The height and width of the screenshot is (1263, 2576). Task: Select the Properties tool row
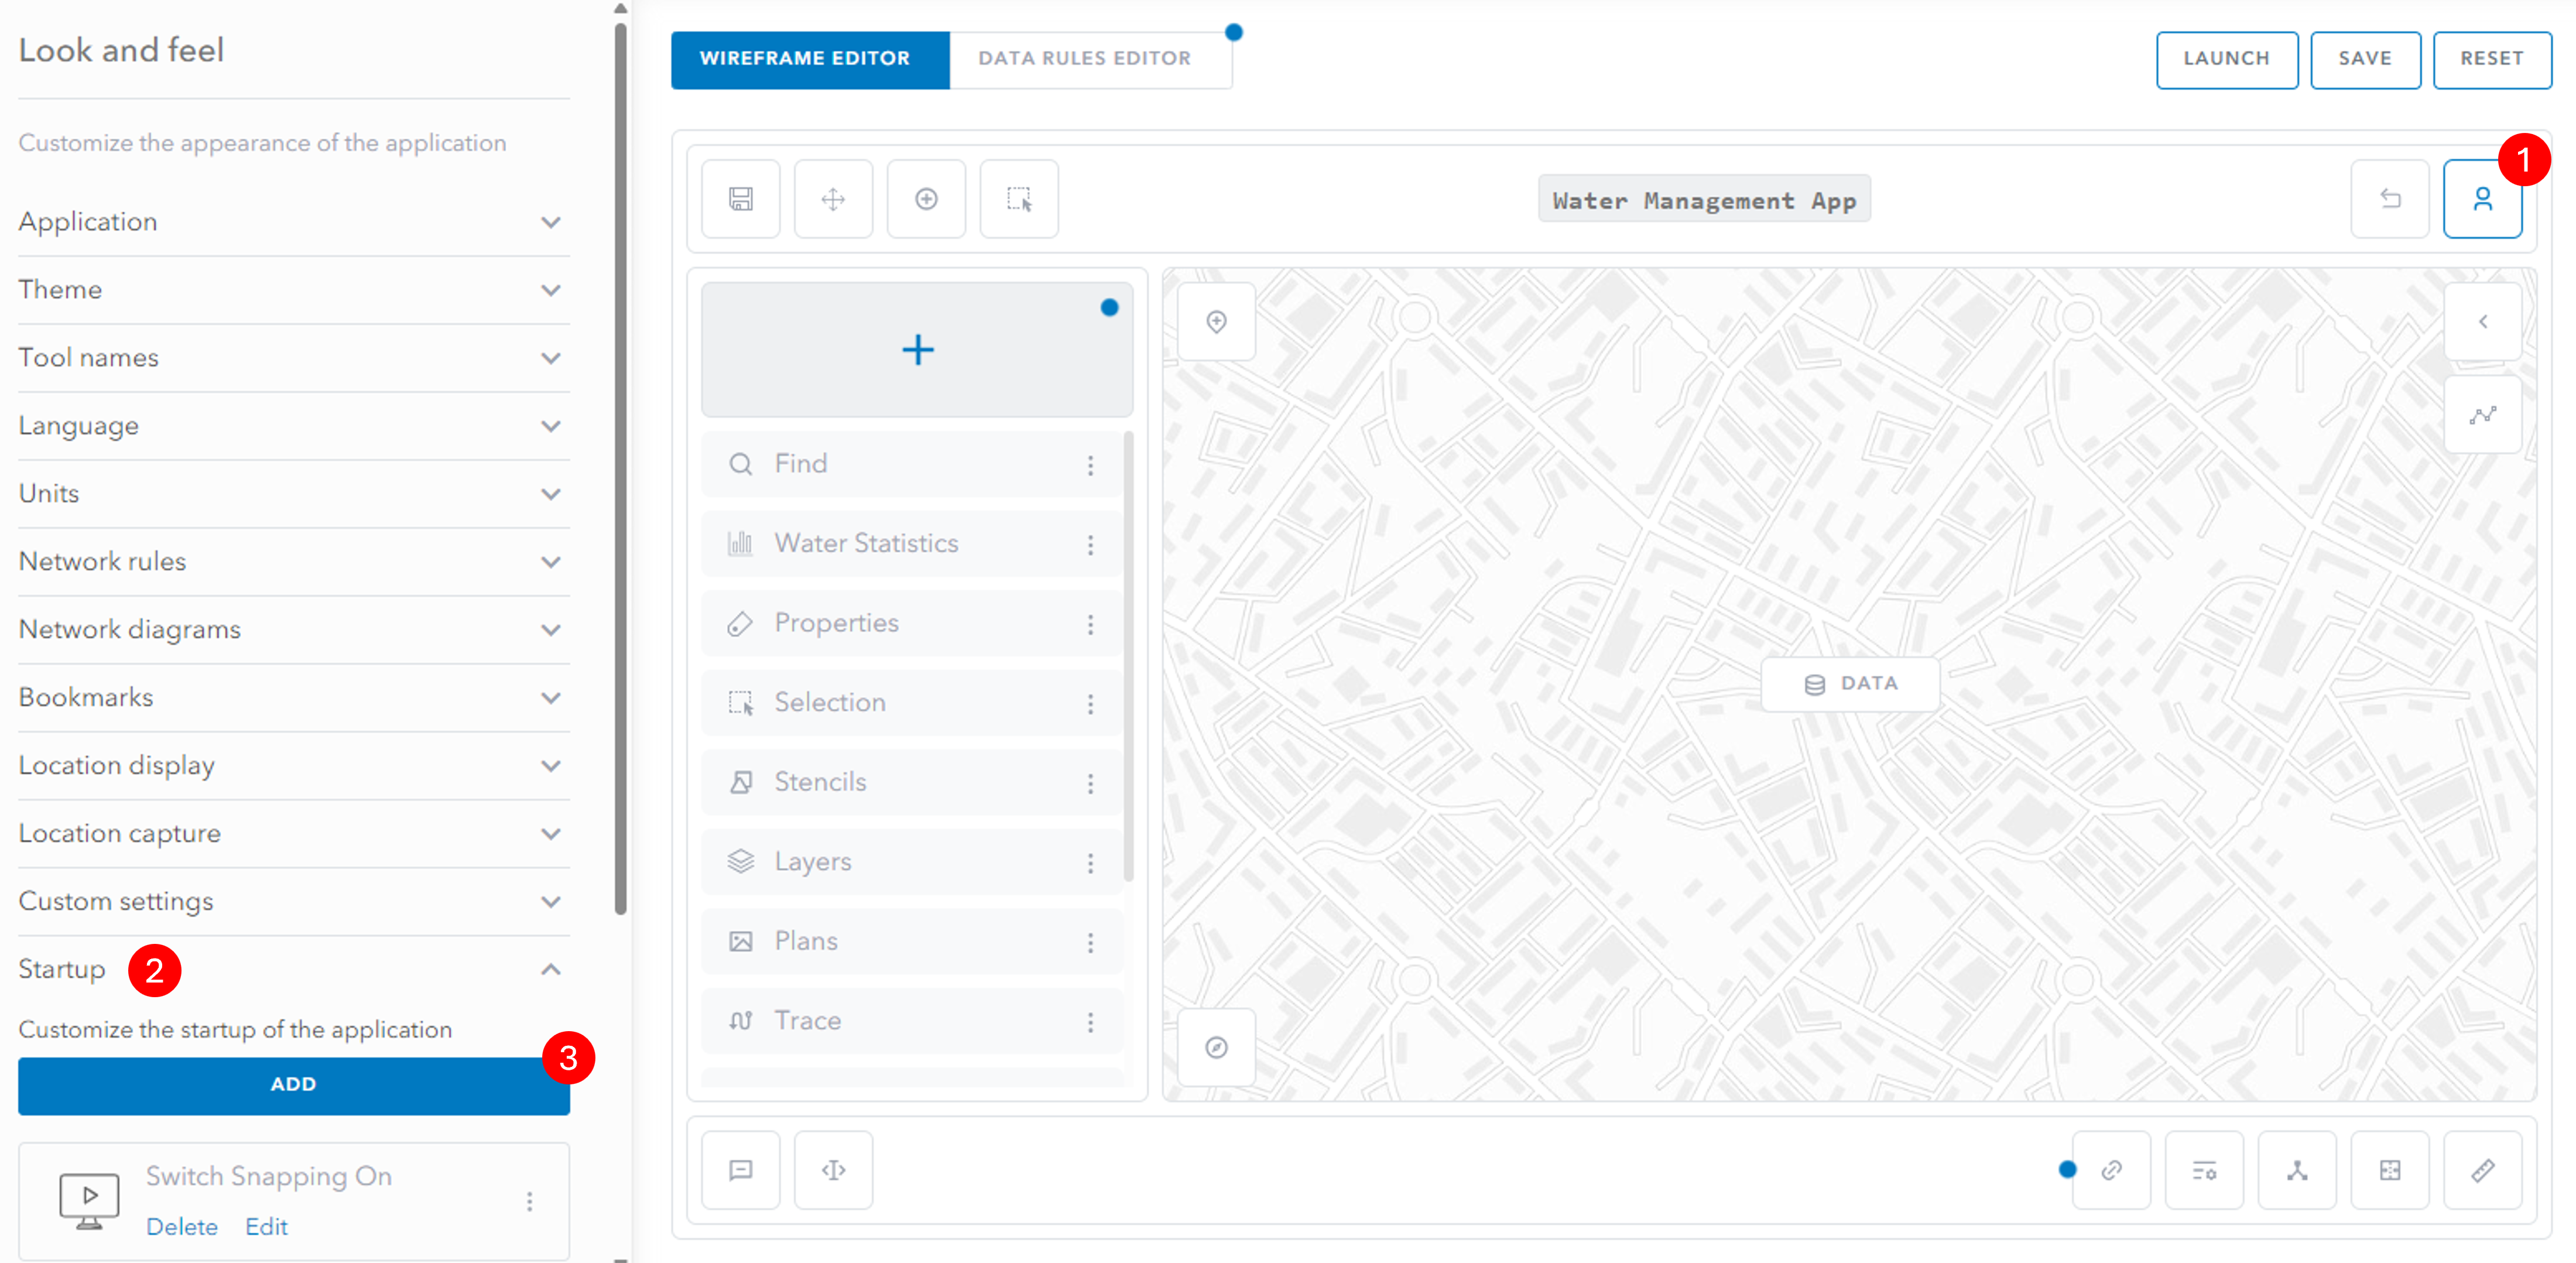[x=911, y=623]
